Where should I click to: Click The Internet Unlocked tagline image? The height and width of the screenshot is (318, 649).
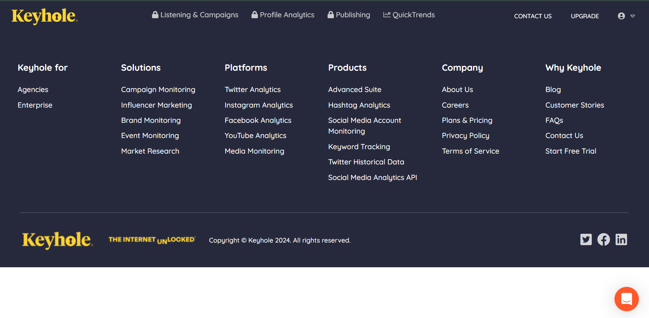click(152, 240)
